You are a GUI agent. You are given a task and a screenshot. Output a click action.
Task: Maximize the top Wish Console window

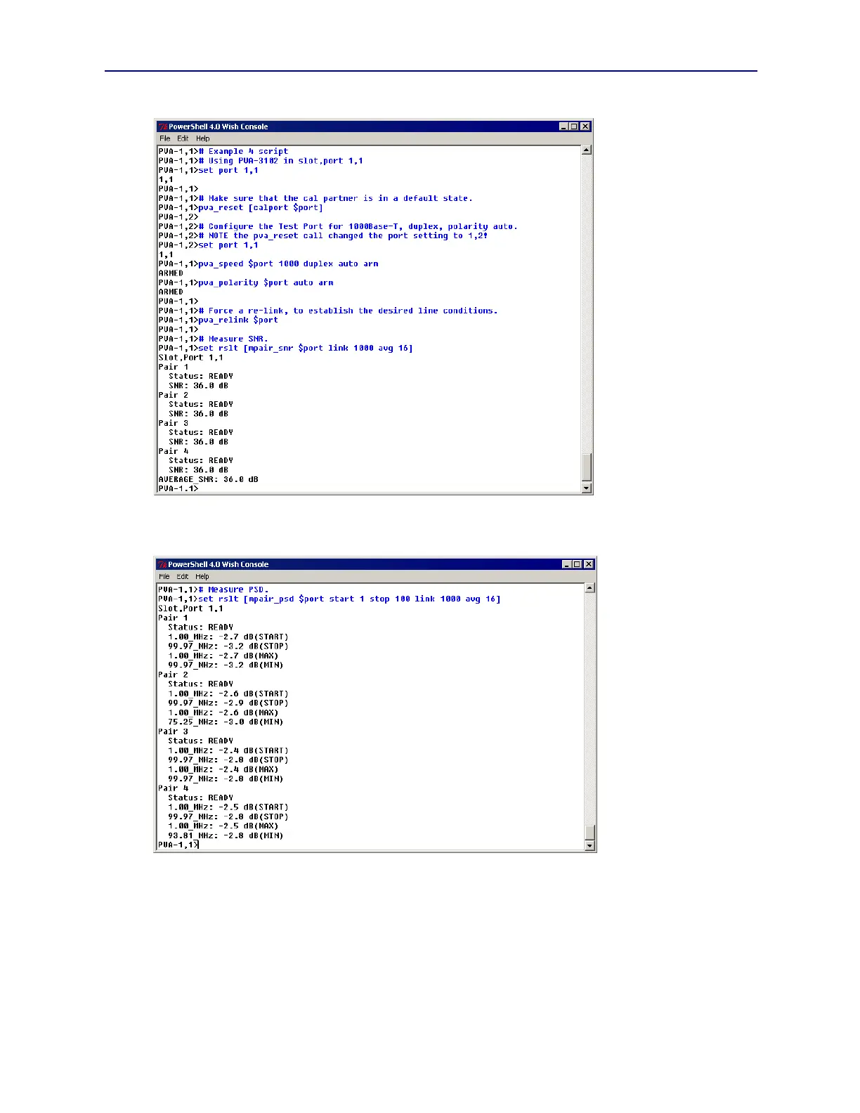click(x=574, y=126)
